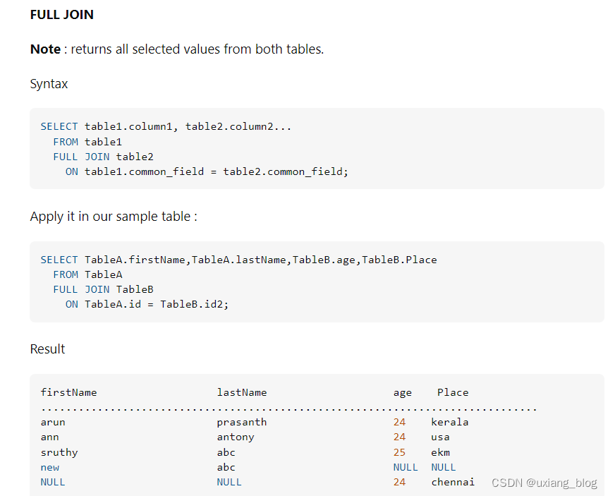Click 'TableB.age' in the sample query
The width and height of the screenshot is (608, 496).
(x=326, y=260)
